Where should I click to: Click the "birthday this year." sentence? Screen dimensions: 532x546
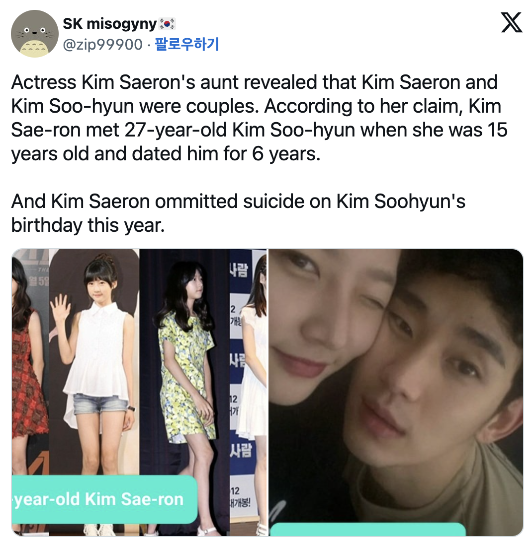click(x=88, y=225)
